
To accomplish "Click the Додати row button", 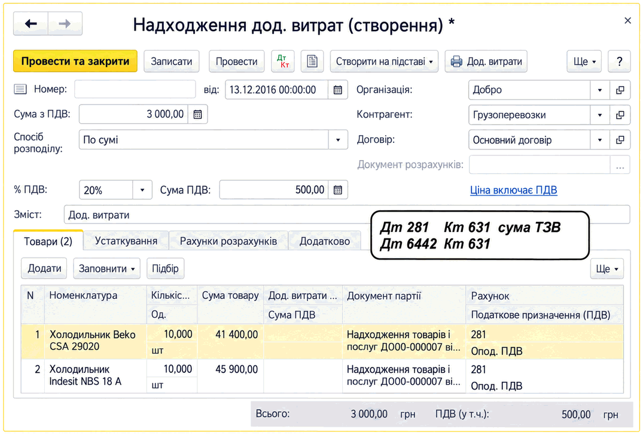I will (x=44, y=268).
